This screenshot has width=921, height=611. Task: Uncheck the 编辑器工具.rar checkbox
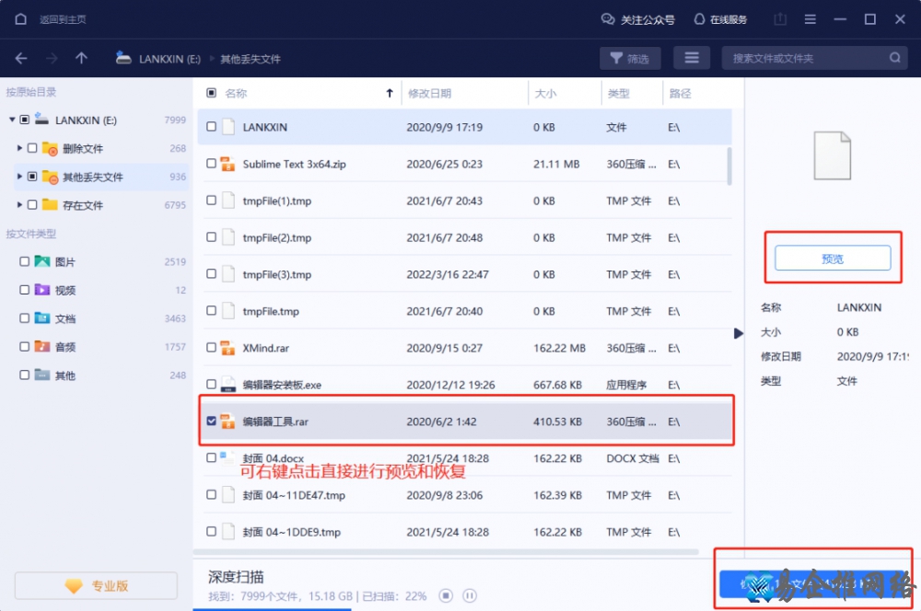pyautogui.click(x=211, y=421)
